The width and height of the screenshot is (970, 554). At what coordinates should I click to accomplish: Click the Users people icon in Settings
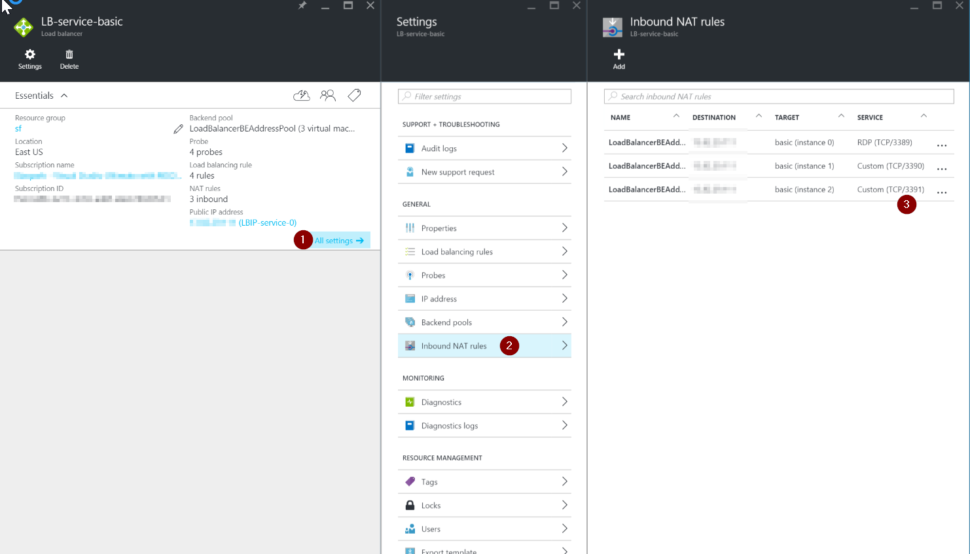(410, 529)
